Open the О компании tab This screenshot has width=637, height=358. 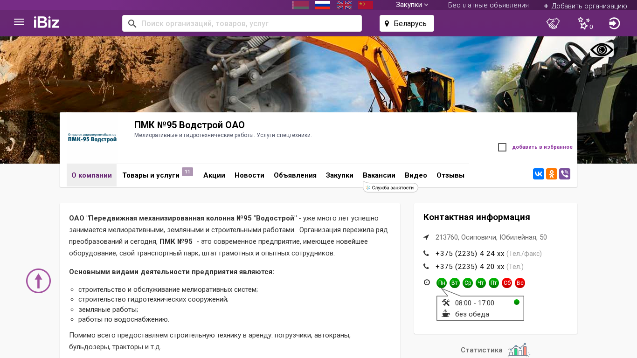tap(91, 175)
